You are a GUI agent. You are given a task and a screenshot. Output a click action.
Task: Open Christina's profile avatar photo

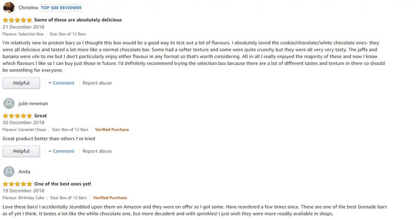coord(9,7)
